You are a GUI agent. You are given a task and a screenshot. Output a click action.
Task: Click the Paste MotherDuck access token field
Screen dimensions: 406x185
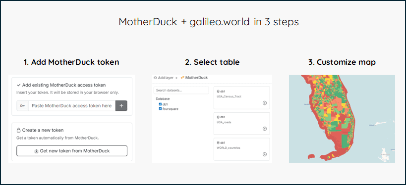click(72, 106)
